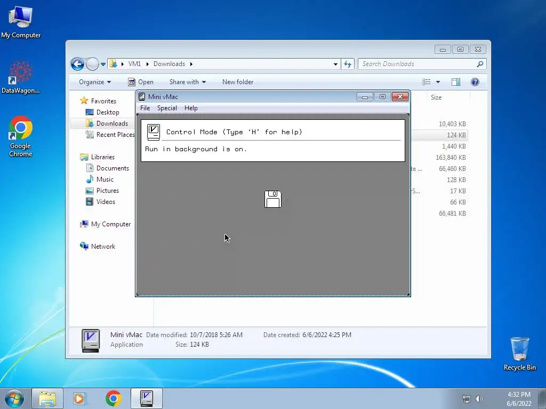Open Windows Media Player from taskbar
This screenshot has height=409, width=546.
point(80,398)
